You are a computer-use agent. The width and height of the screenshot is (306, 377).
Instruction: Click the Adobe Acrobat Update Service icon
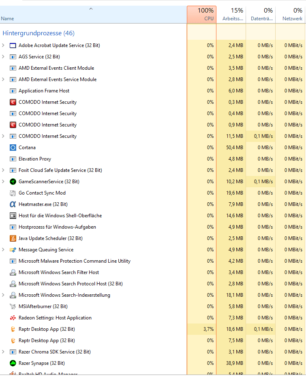pyautogui.click(x=13, y=45)
